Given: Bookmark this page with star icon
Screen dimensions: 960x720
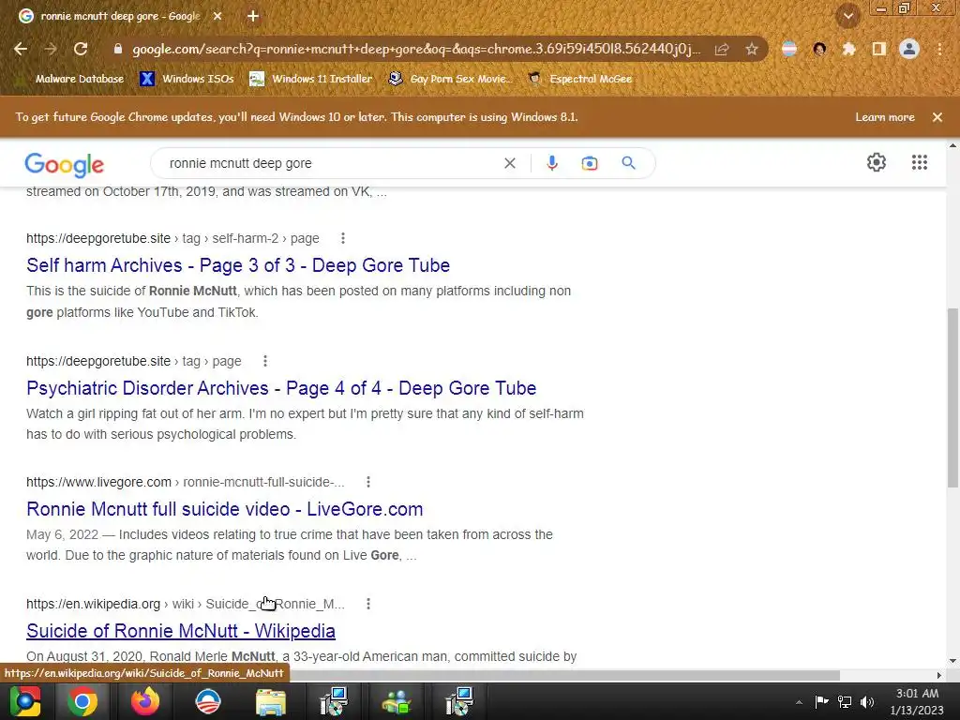Looking at the screenshot, I should point(752,49).
